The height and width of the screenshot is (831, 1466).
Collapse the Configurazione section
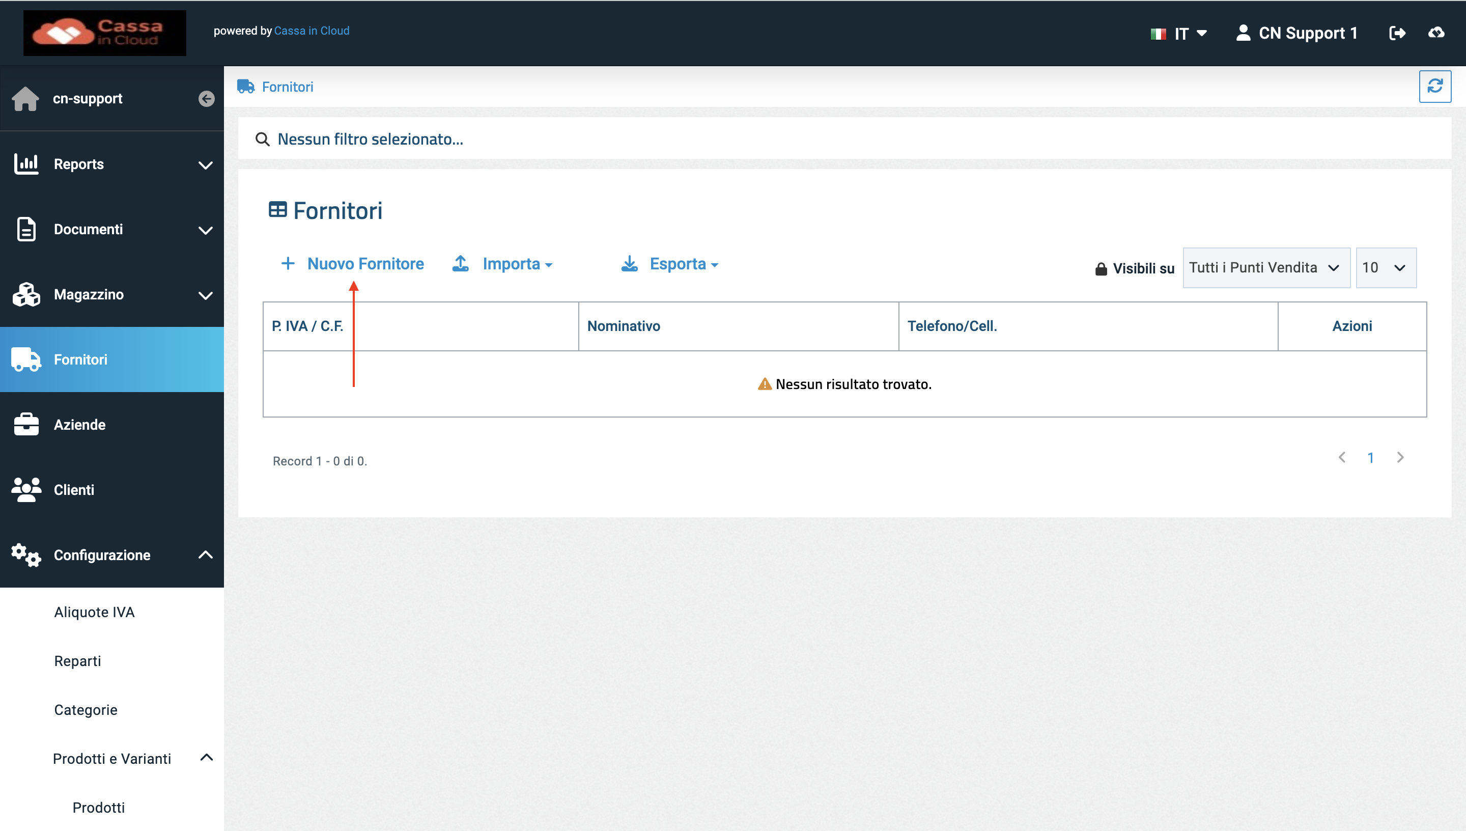[x=112, y=555]
